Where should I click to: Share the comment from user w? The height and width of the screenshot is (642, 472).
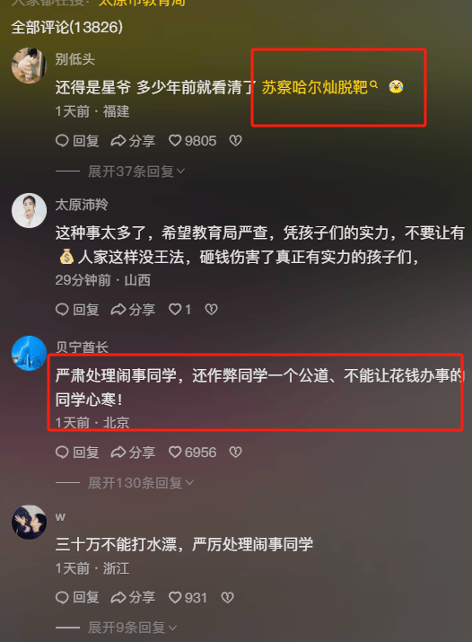tap(133, 598)
